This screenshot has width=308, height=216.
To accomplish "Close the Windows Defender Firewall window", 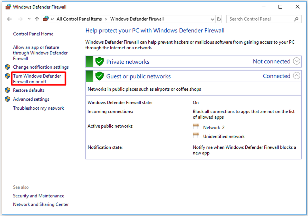I will [x=297, y=7].
